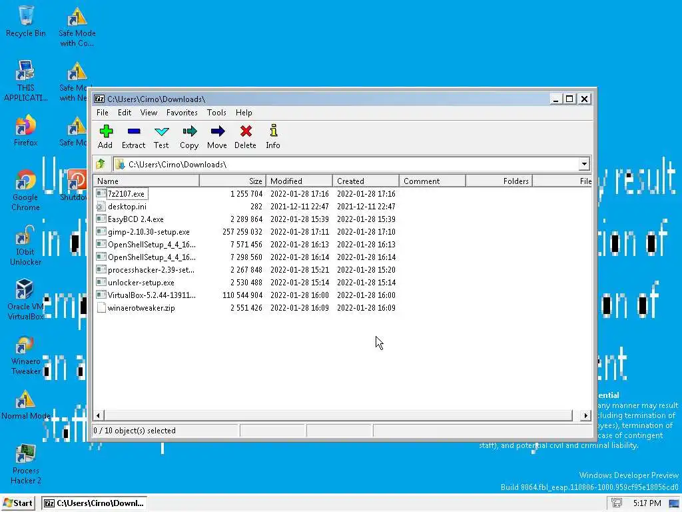Screen dimensions: 682x512
Task: Select the winaerotweaker.zip file icon
Action: point(101,308)
